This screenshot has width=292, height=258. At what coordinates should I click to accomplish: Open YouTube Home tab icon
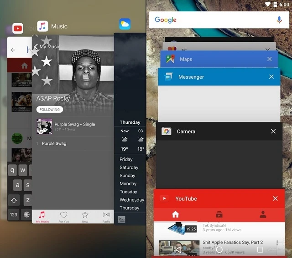tap(175, 215)
